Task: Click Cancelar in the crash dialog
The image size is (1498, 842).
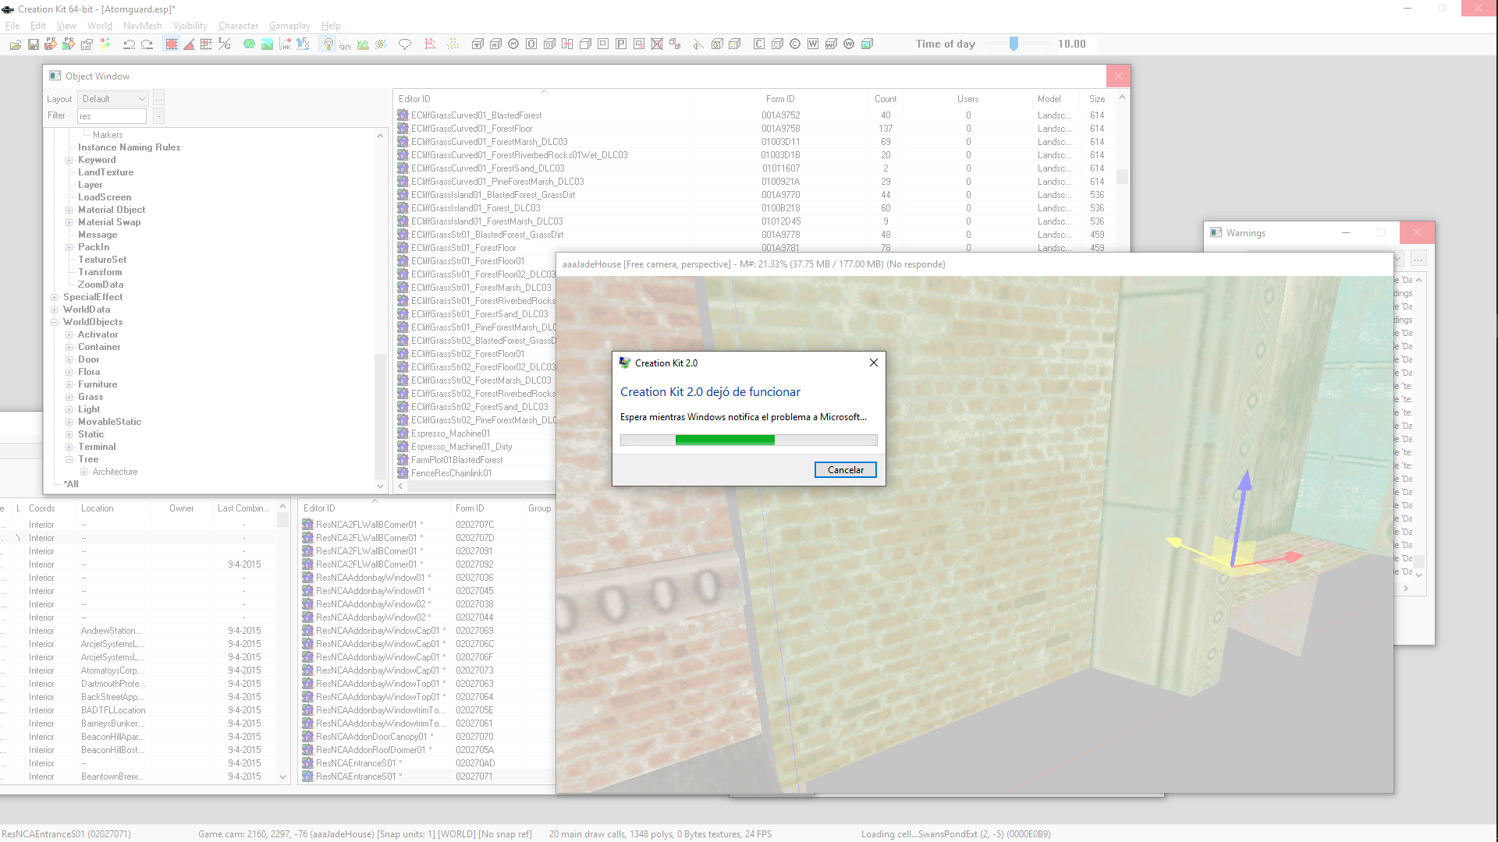Action: pyautogui.click(x=845, y=470)
